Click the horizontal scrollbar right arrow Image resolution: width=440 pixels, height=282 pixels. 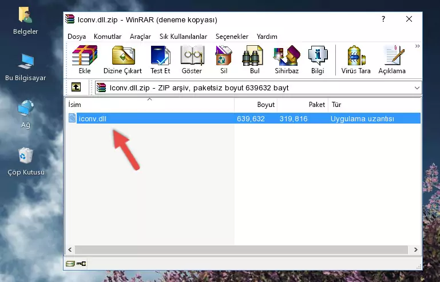(416, 249)
